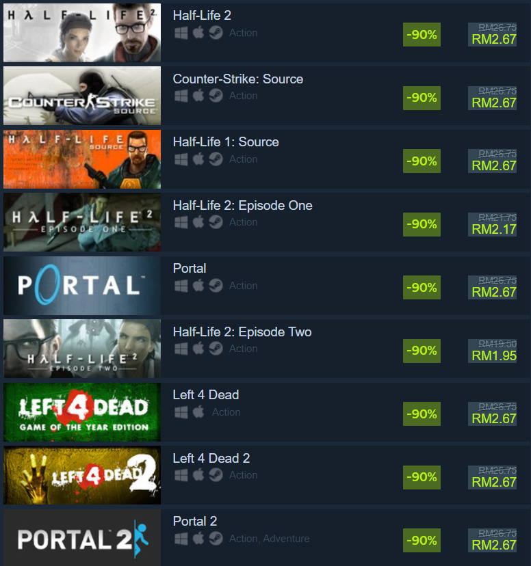The width and height of the screenshot is (531, 566).
Task: Click the RM2.17 price for Episode One
Action: [494, 229]
